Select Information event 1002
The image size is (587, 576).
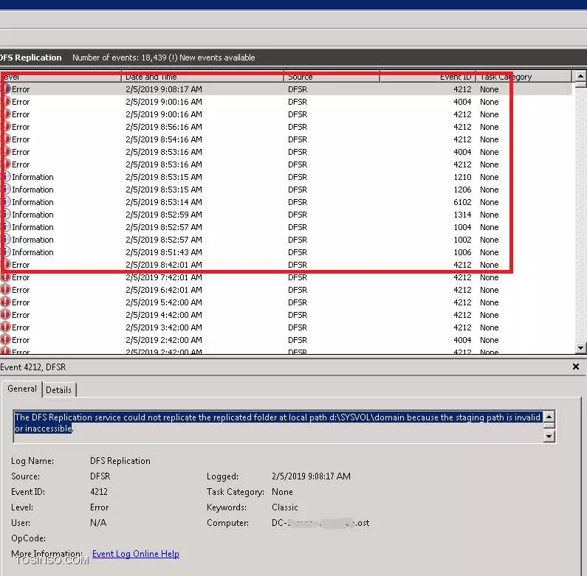point(286,240)
